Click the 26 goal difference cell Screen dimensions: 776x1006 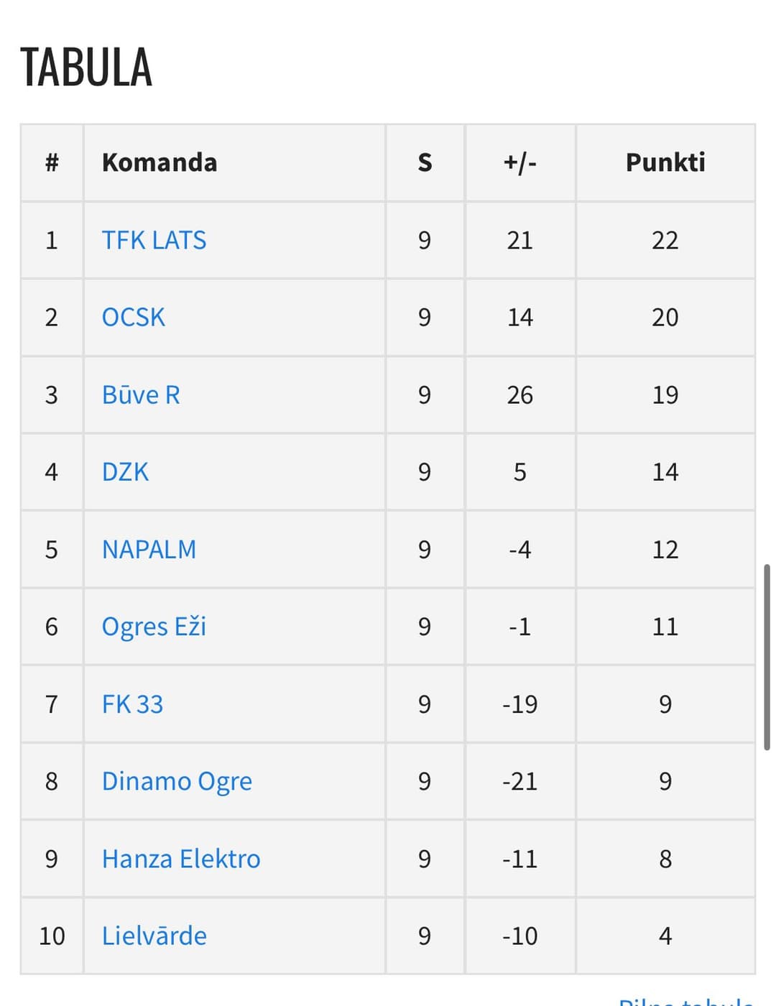[519, 395]
